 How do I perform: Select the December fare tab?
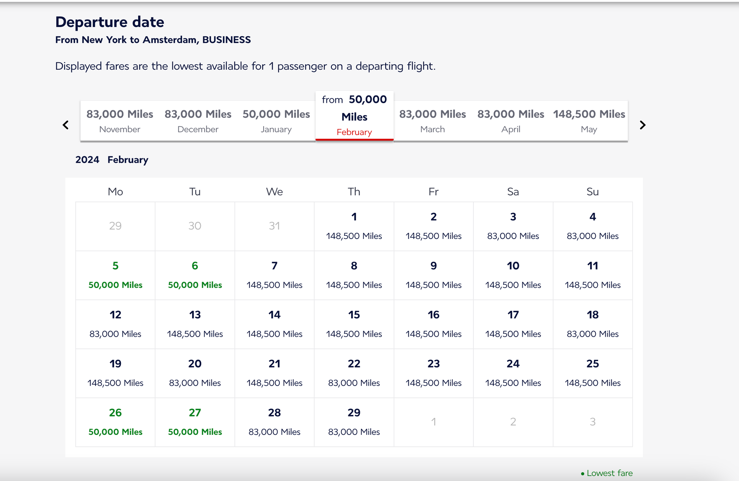point(197,120)
